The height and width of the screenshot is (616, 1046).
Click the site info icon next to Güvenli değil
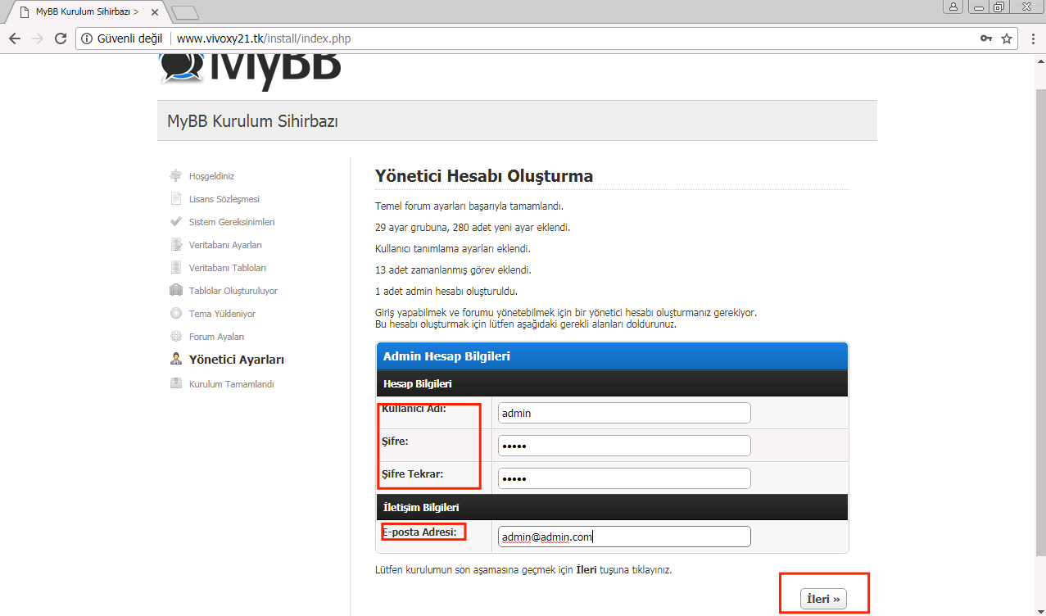point(88,38)
